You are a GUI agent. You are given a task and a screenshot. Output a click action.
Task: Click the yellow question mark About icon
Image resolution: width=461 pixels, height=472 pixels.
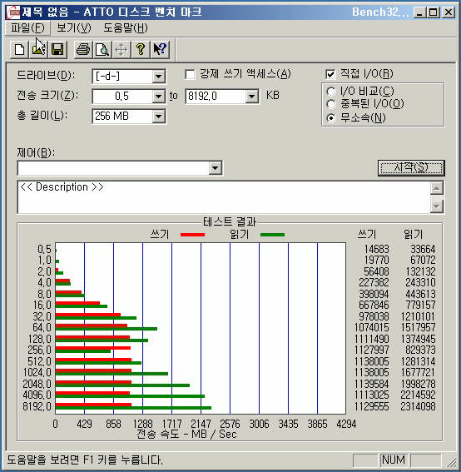141,50
